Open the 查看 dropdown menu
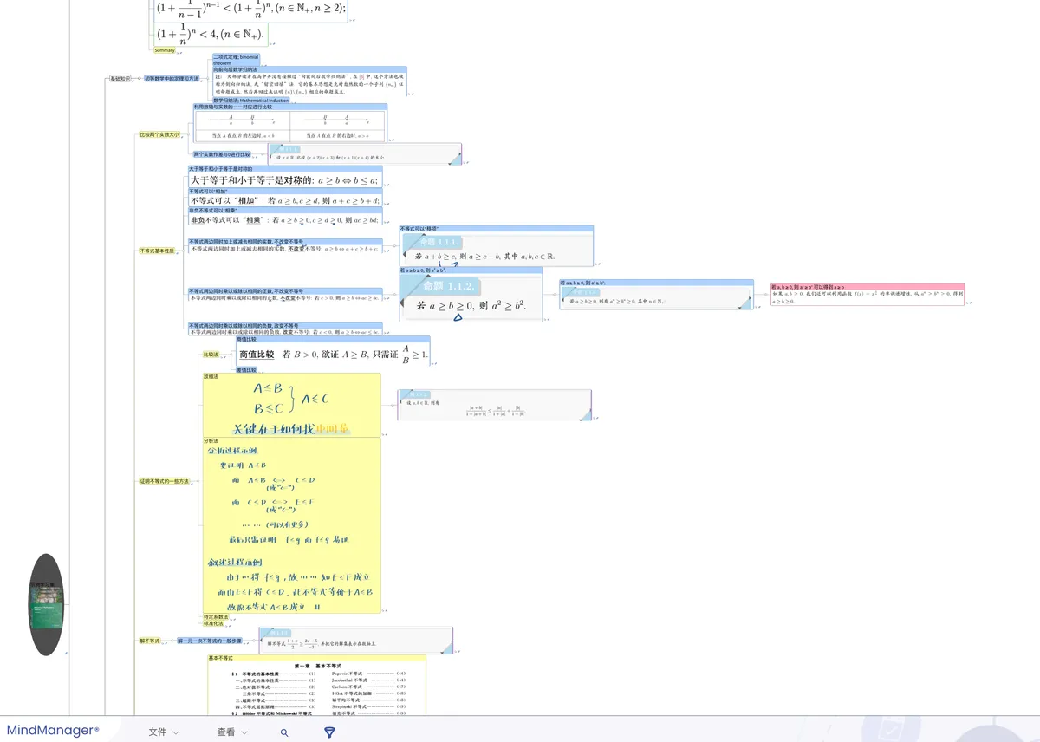The height and width of the screenshot is (742, 1040). pos(232,732)
